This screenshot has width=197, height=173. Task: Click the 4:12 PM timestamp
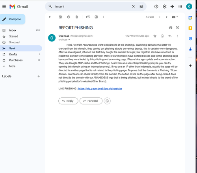[x=137, y=36]
